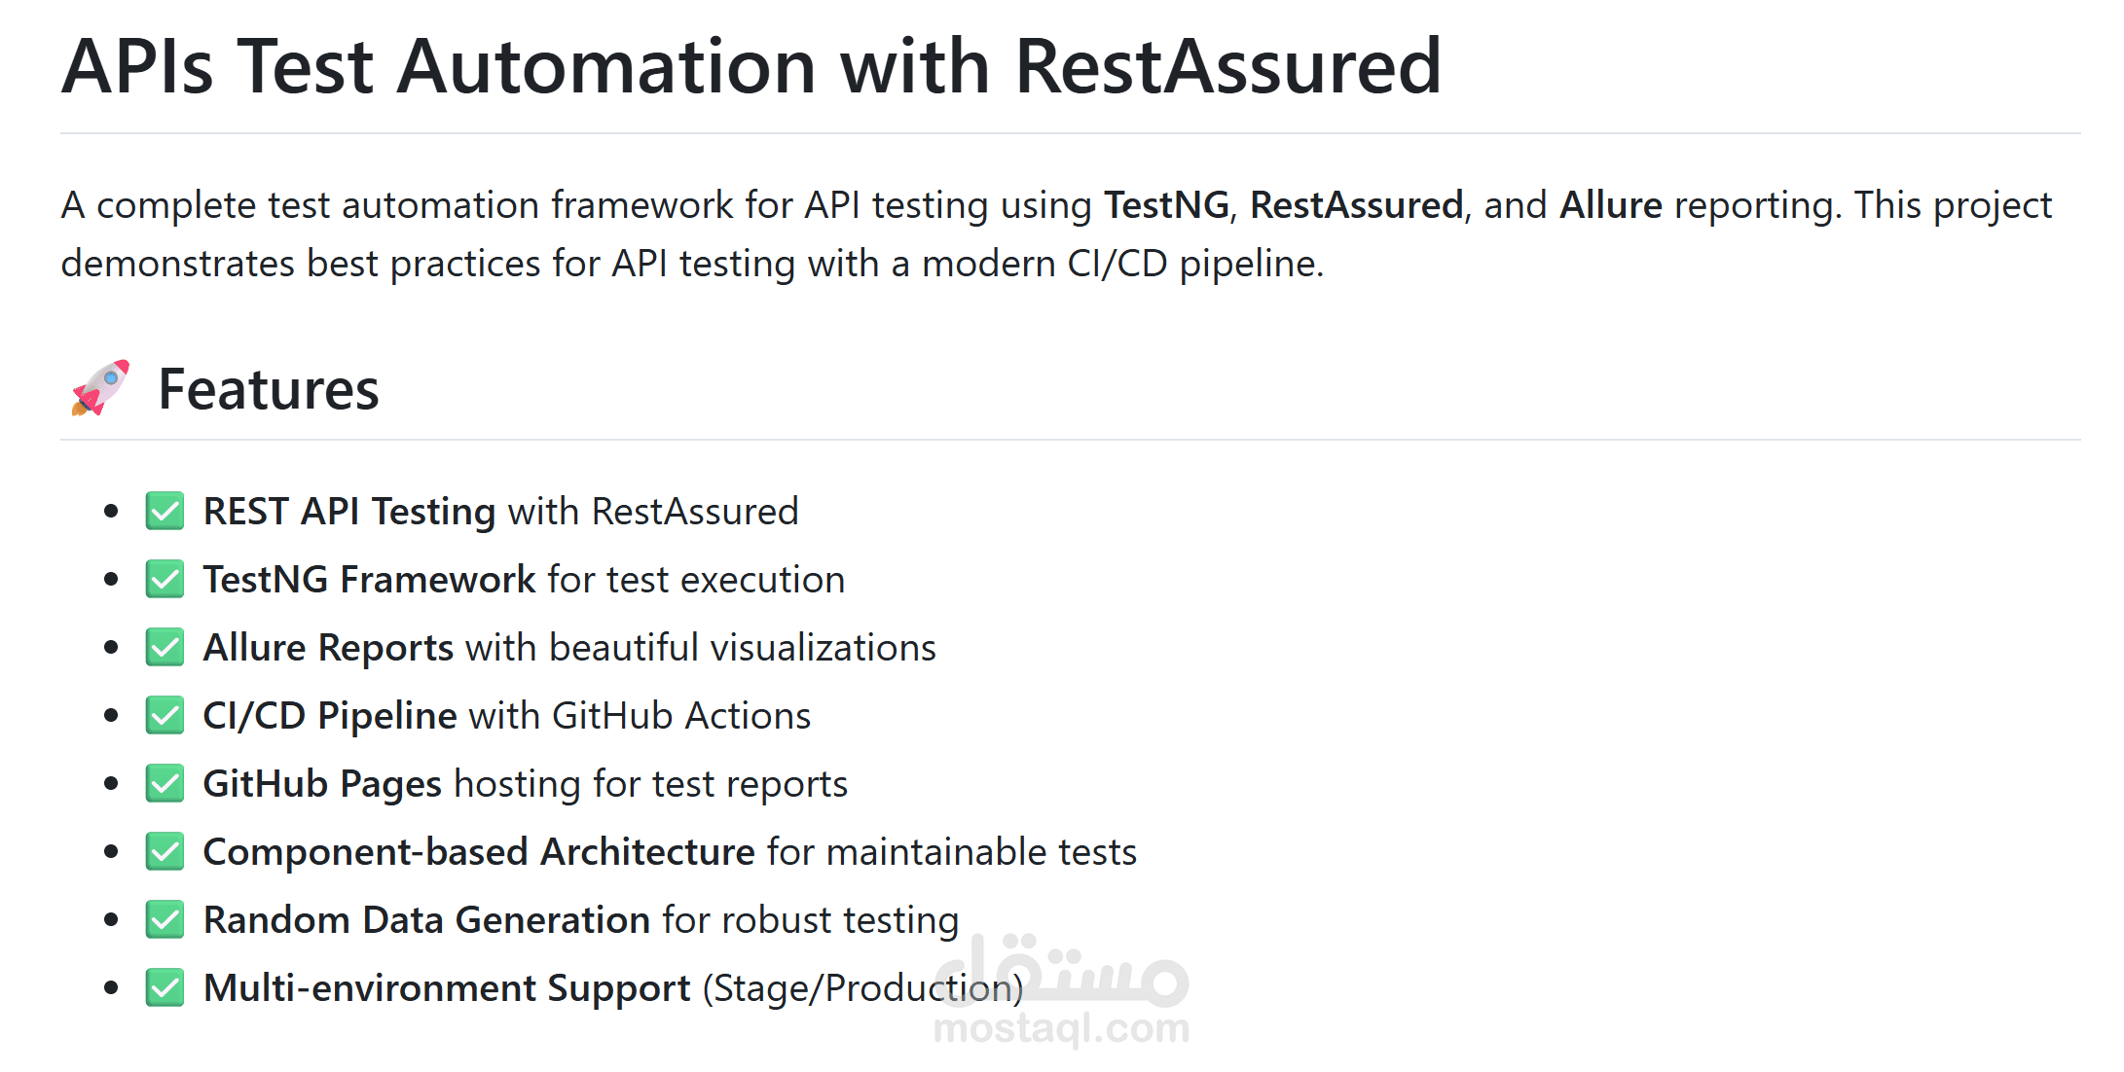Click the green check beside TestNG Framework
The height and width of the screenshot is (1072, 2124).
[165, 580]
